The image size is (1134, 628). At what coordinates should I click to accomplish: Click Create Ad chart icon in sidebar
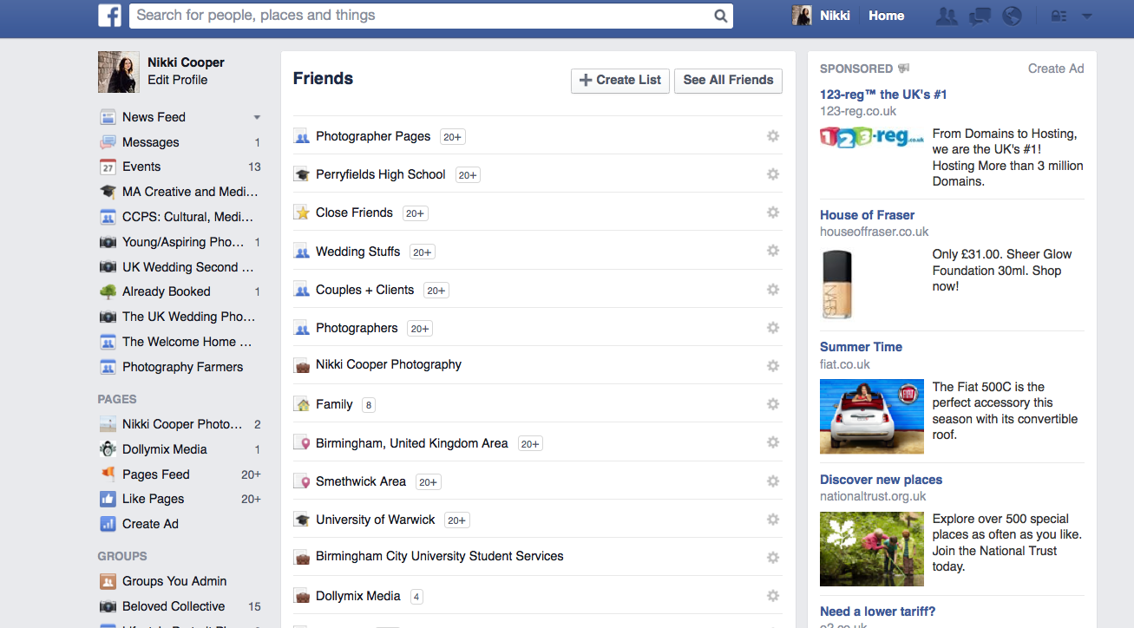[x=108, y=524]
